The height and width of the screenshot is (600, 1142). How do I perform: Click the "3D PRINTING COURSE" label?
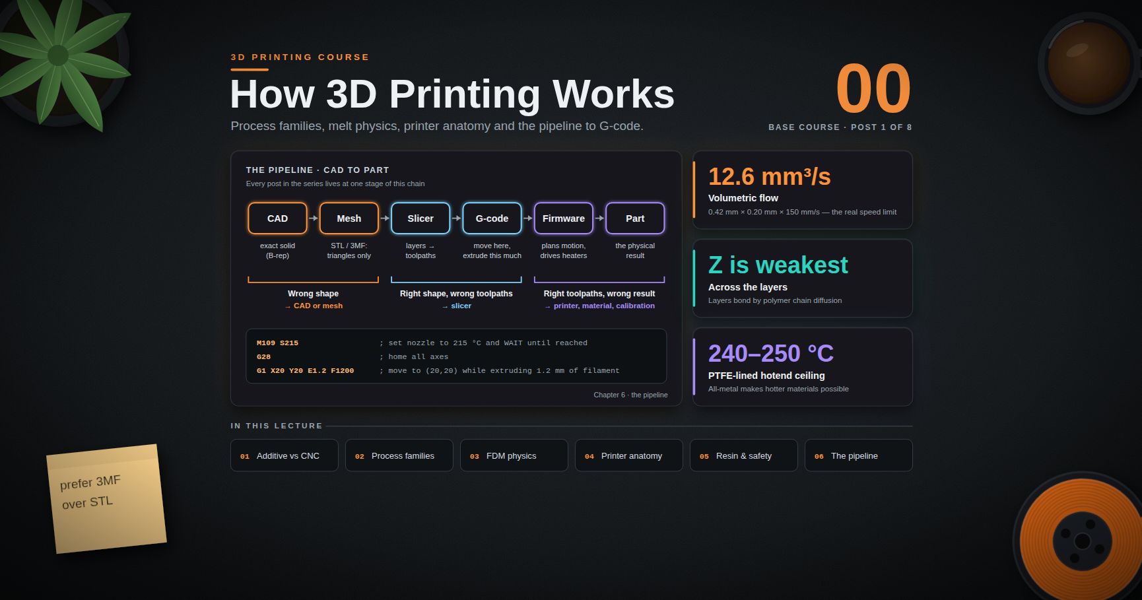[x=300, y=57]
